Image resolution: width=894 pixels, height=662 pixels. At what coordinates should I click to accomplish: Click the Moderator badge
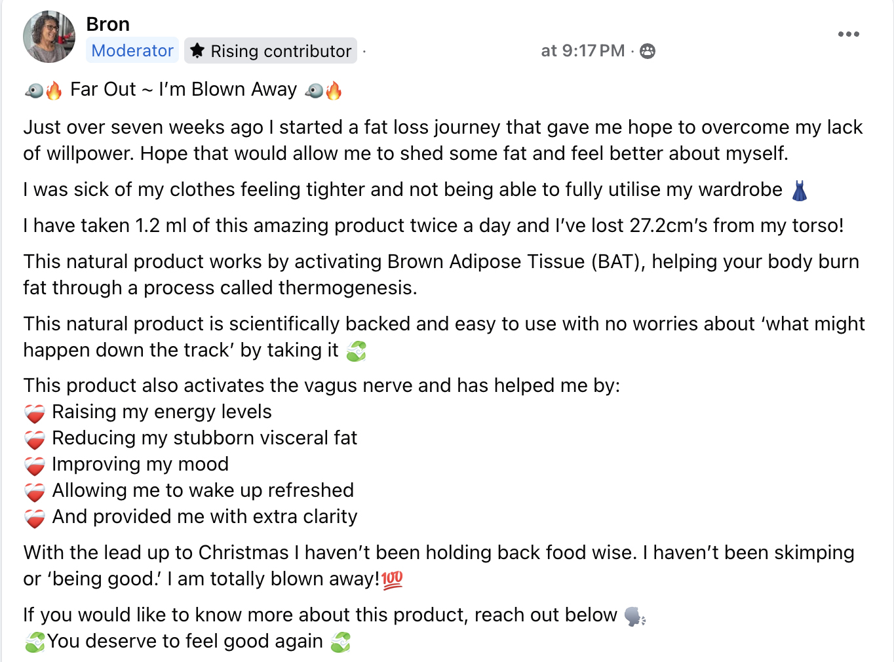pos(132,50)
